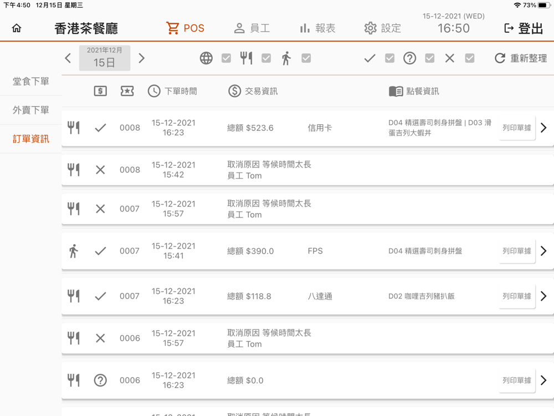
Task: Click the cancelled X filter icon
Action: [450, 58]
